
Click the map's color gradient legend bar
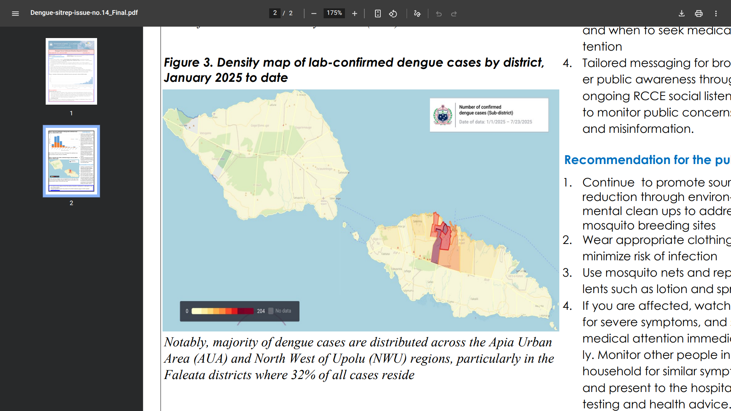(223, 311)
